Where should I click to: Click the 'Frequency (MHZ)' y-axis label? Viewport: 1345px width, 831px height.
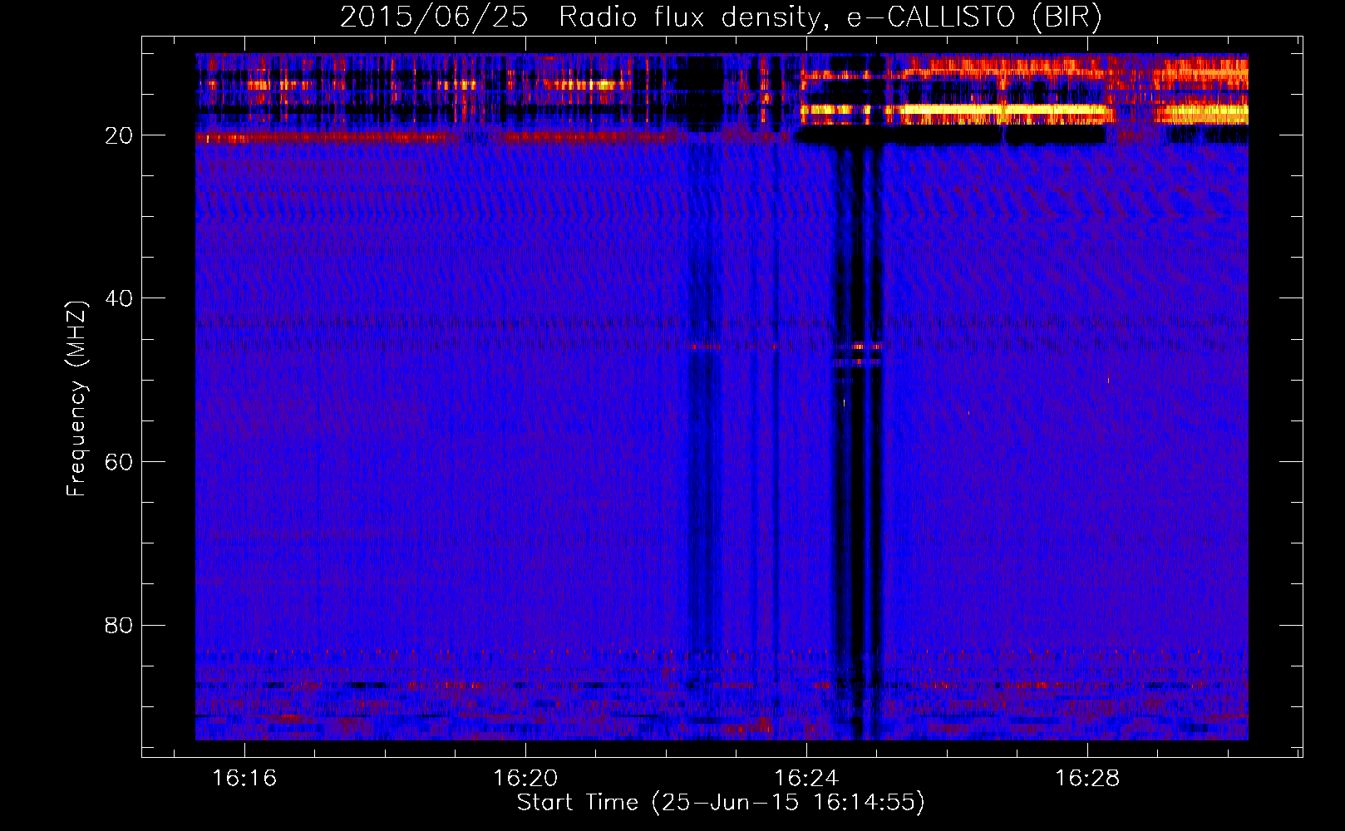click(x=76, y=399)
